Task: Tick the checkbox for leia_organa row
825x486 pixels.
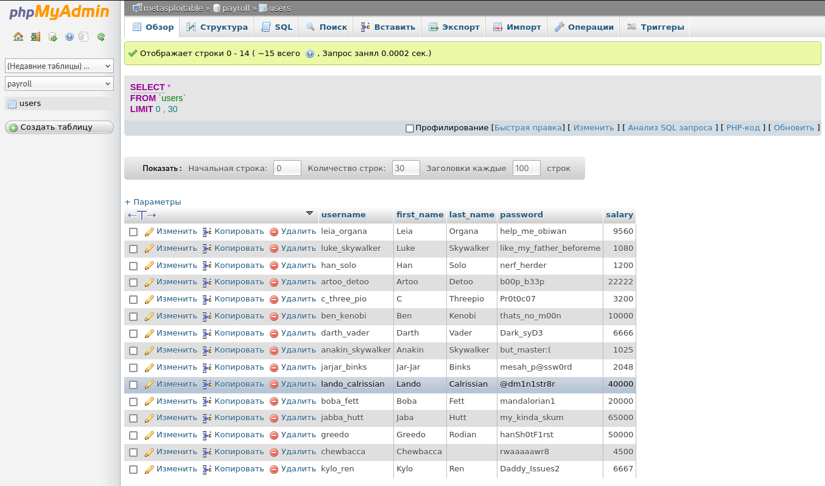Action: coord(133,232)
